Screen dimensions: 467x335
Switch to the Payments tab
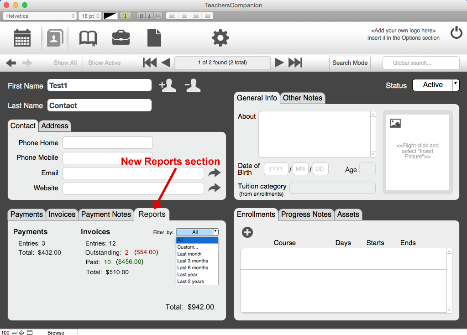coord(27,214)
